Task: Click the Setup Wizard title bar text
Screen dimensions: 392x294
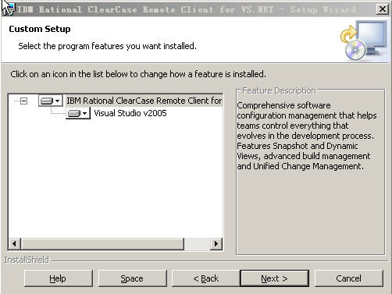Action: (x=187, y=9)
